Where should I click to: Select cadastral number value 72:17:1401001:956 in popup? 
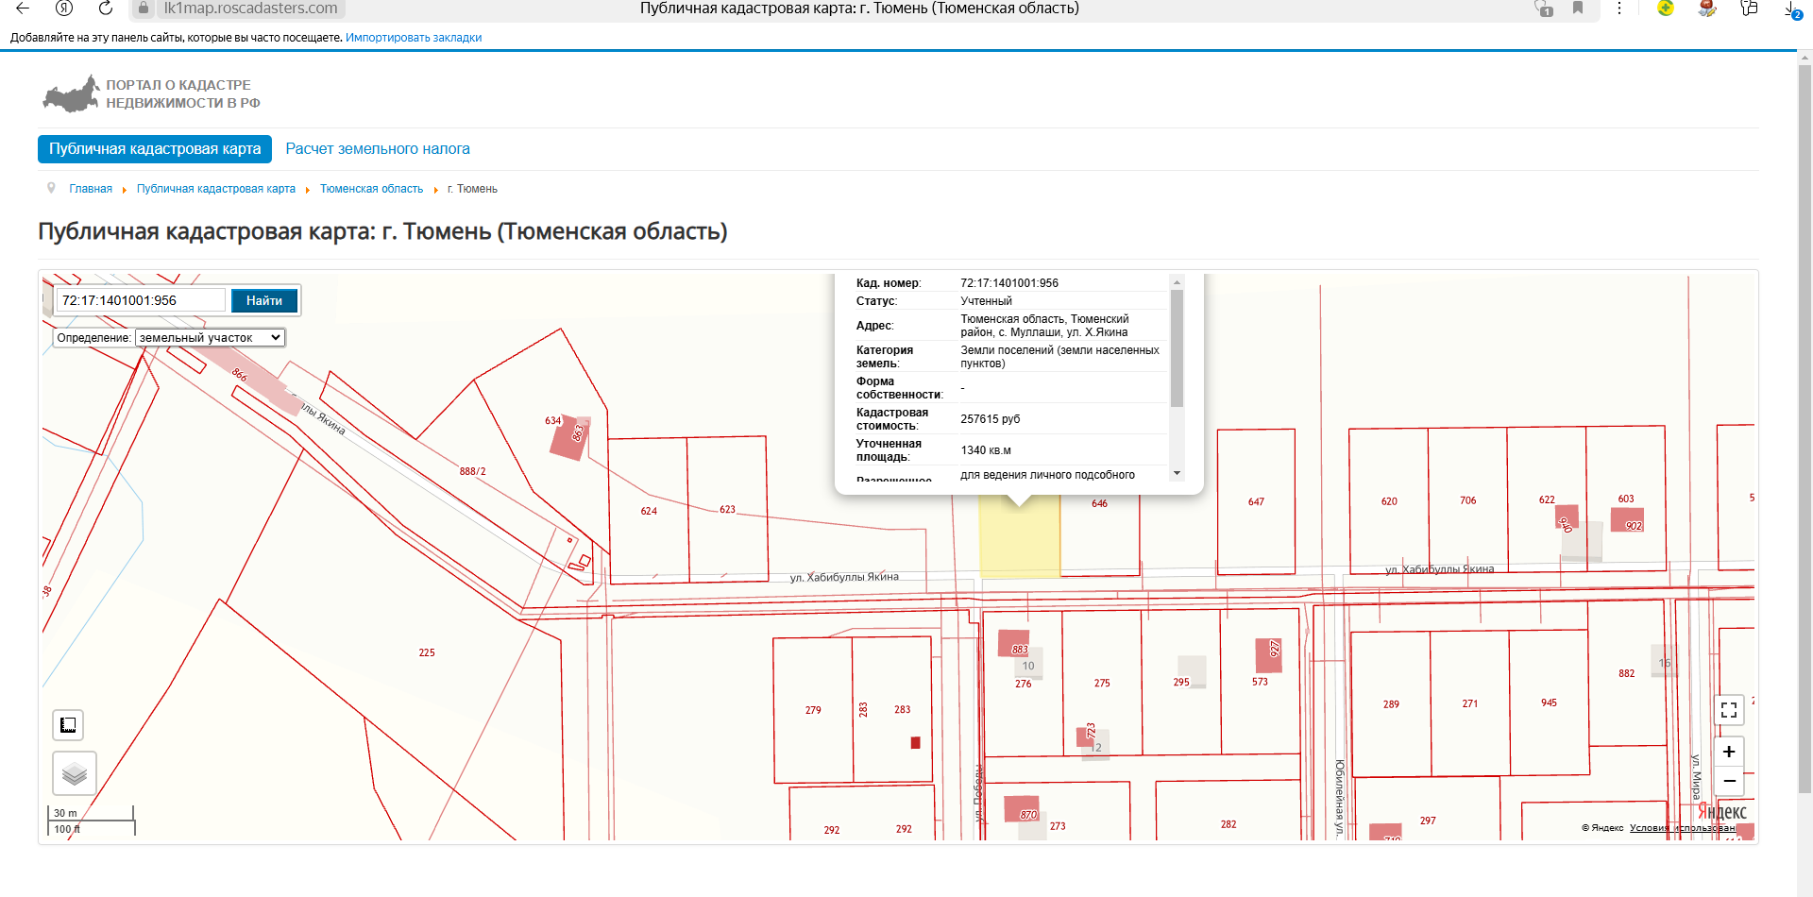pos(1009,283)
